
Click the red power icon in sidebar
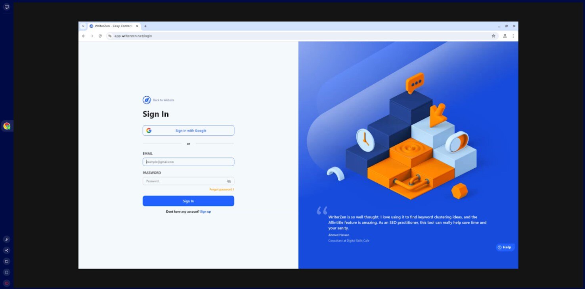pyautogui.click(x=7, y=283)
